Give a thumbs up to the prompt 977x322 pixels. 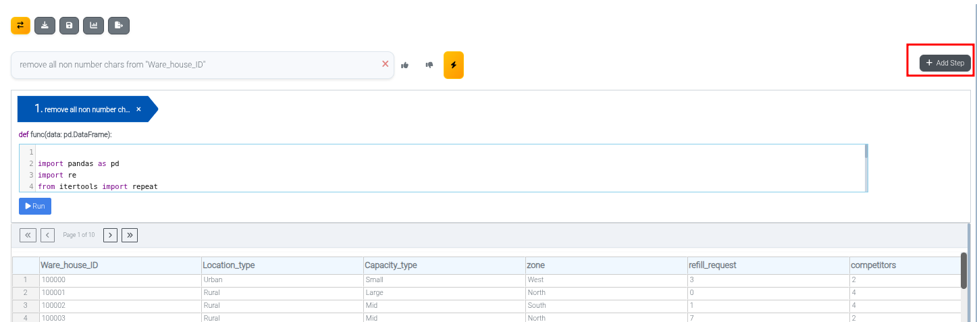(x=405, y=65)
